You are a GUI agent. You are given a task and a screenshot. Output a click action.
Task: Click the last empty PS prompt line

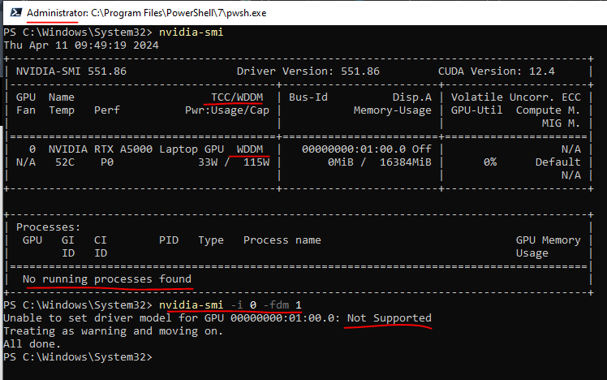77,356
